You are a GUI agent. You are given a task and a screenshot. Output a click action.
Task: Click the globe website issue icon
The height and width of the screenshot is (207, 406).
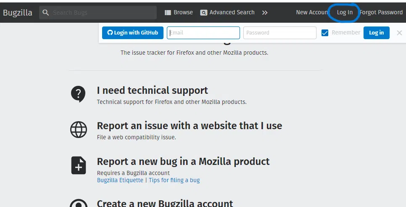pos(78,130)
